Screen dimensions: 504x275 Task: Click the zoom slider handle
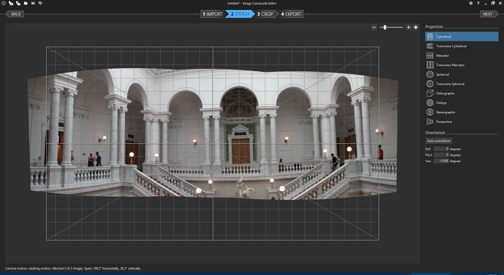(385, 27)
